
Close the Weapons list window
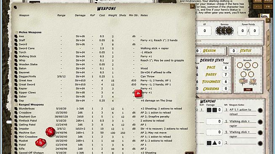click(x=193, y=6)
